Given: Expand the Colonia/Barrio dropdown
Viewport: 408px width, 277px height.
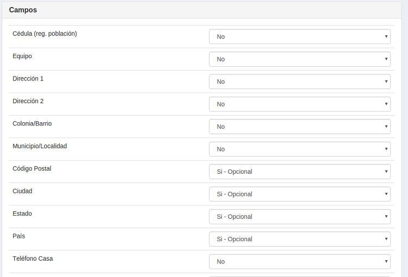Looking at the screenshot, I should tap(300, 127).
